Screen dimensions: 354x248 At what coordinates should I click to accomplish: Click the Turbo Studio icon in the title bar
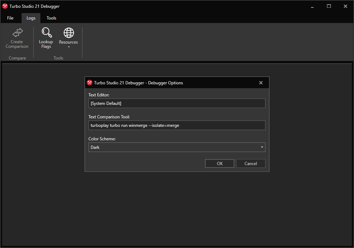coord(5,6)
